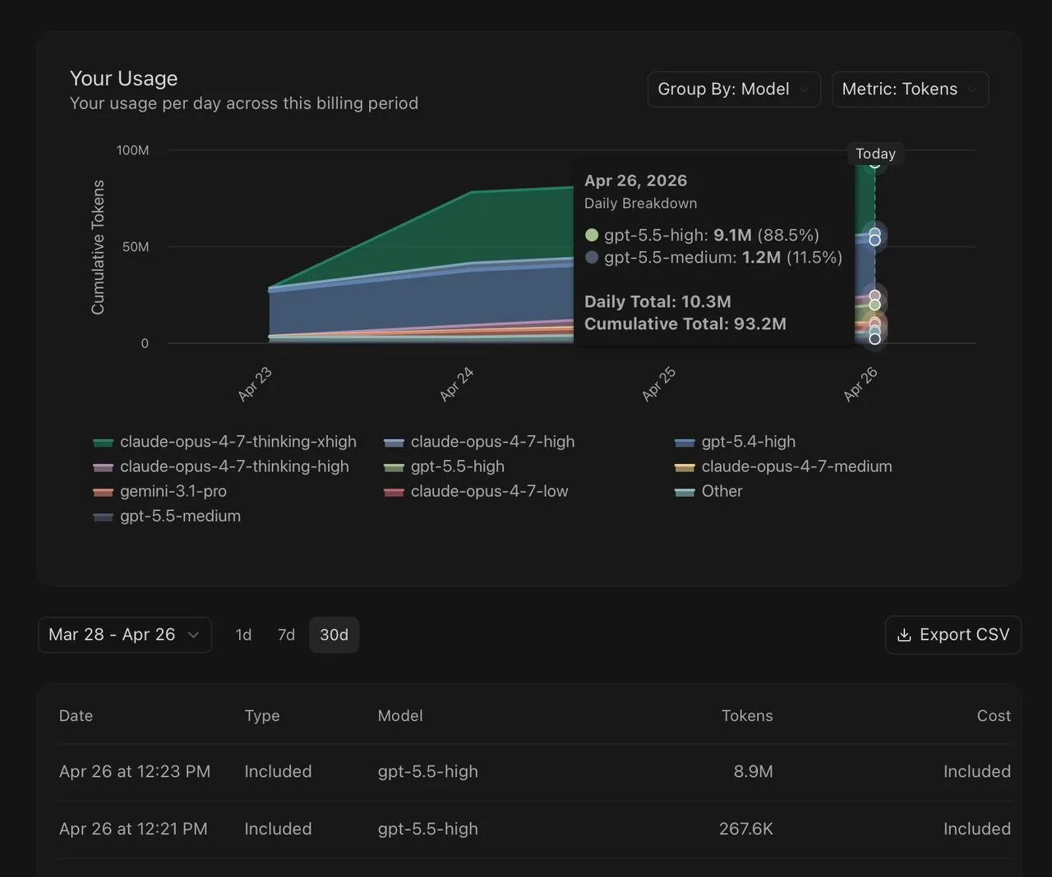Click the Type 'Included' cell in 12:21 PM row
Screen dimensions: 1052x877
click(278, 829)
